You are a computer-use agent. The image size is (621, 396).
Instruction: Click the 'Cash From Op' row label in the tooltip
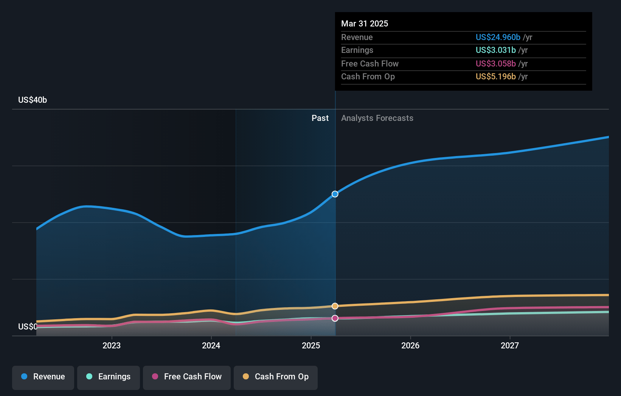pos(368,76)
